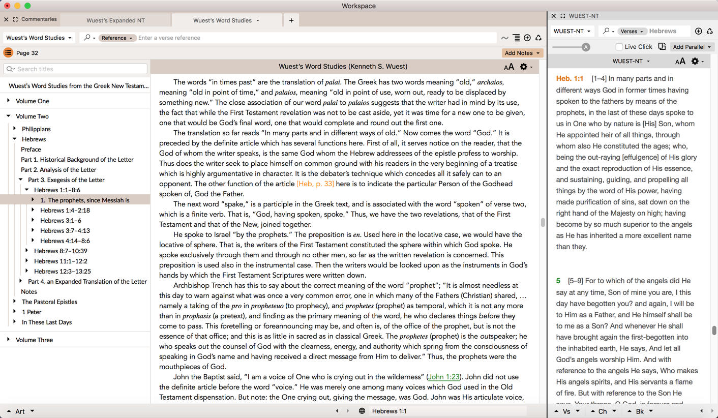Open gear display settings for Word Studies pane
The width and height of the screenshot is (718, 418).
526,67
